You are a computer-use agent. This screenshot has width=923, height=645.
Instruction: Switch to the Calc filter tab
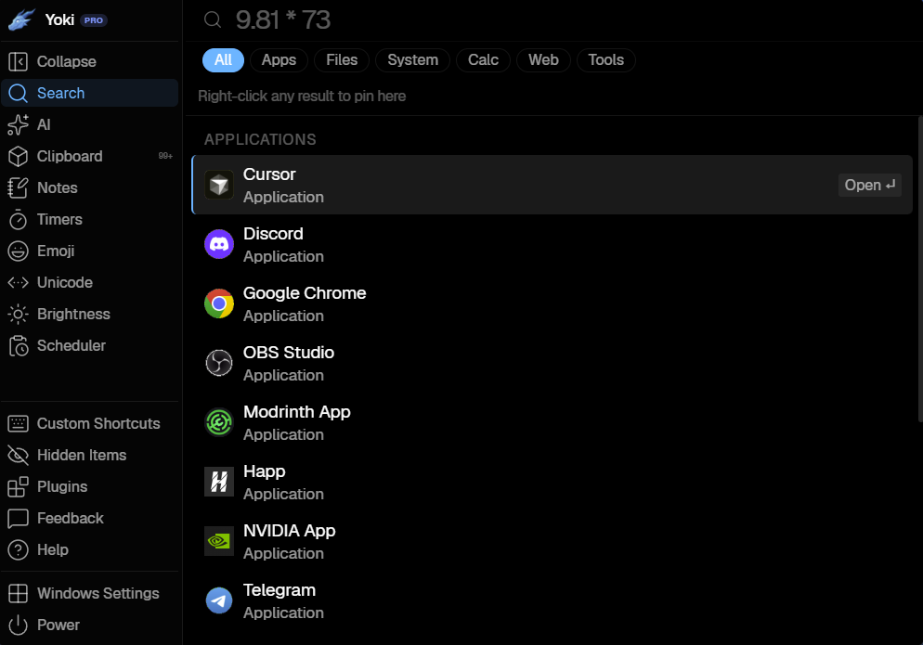tap(483, 60)
